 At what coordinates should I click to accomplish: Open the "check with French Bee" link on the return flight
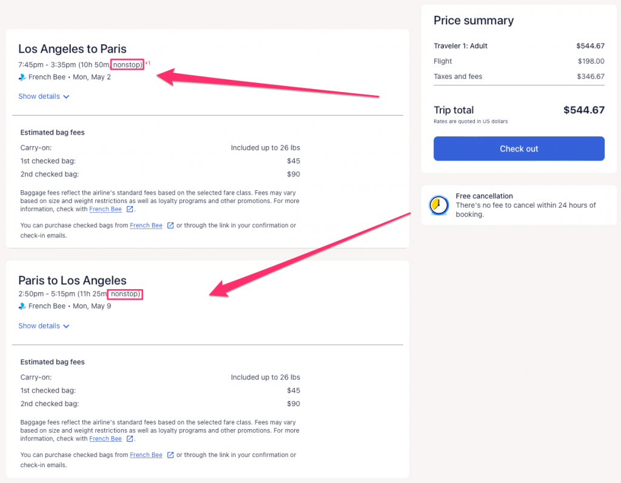point(106,439)
